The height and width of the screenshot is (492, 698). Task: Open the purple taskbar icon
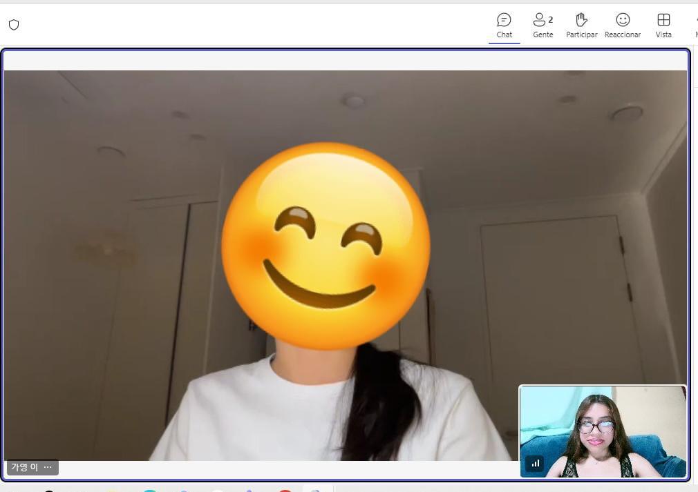coord(250,490)
